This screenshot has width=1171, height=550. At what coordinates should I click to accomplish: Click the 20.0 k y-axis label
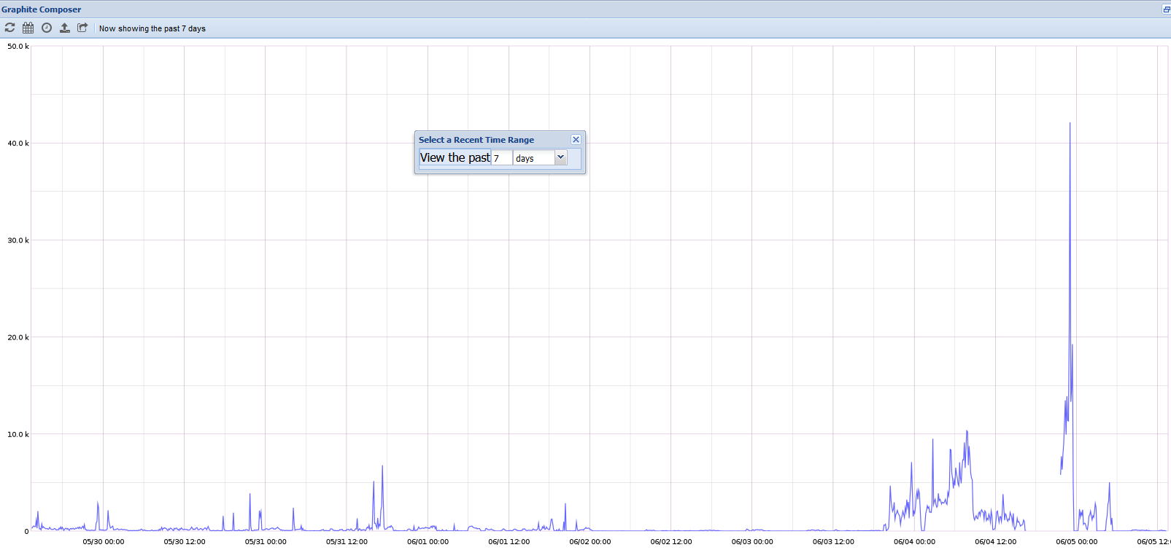coord(18,337)
